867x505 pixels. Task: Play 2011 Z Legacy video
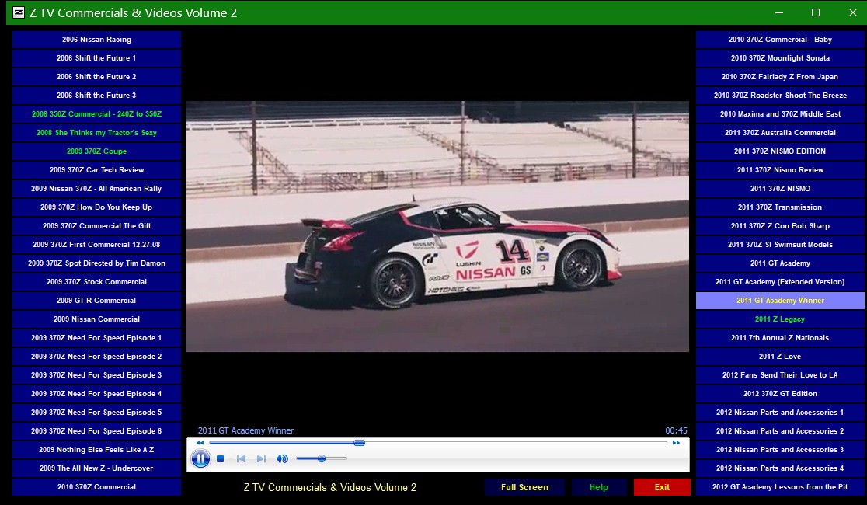pos(779,319)
